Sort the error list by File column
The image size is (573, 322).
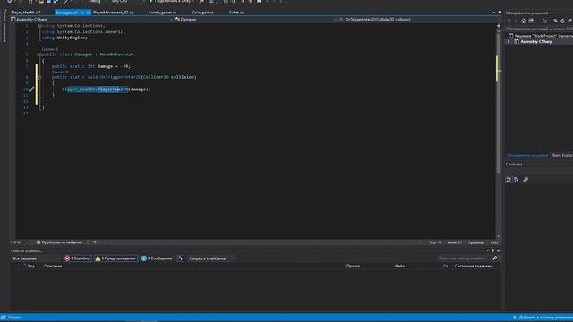[x=399, y=267]
